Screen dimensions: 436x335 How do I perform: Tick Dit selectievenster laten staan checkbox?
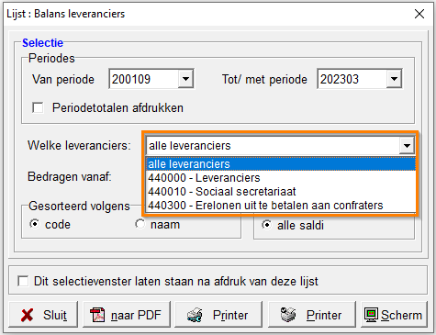pyautogui.click(x=23, y=281)
